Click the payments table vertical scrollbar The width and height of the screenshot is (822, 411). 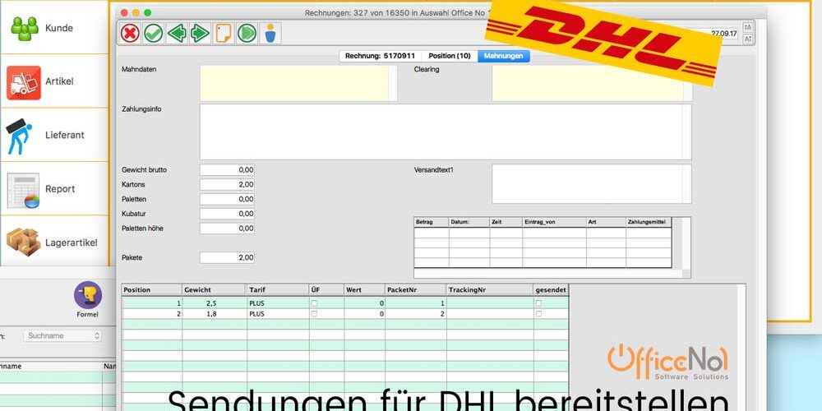click(686, 242)
